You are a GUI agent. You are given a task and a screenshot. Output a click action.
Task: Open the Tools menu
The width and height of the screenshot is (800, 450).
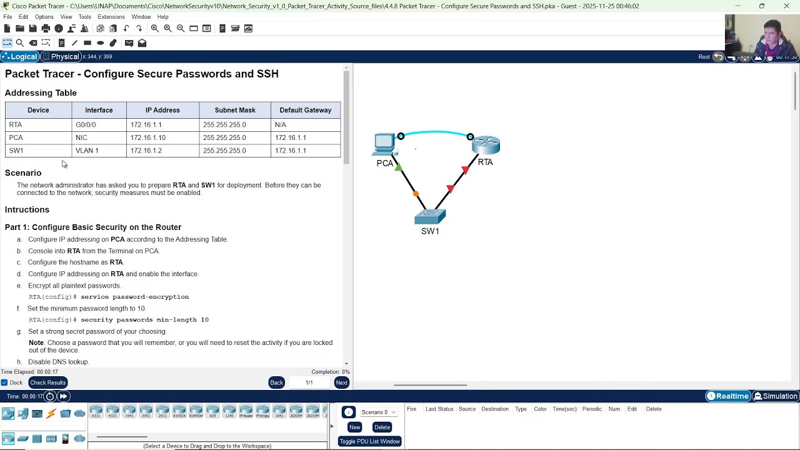[x=84, y=17]
